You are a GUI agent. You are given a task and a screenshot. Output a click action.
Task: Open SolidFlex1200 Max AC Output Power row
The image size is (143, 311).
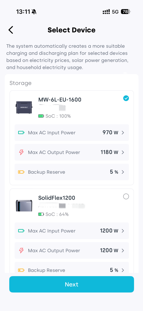(x=72, y=251)
